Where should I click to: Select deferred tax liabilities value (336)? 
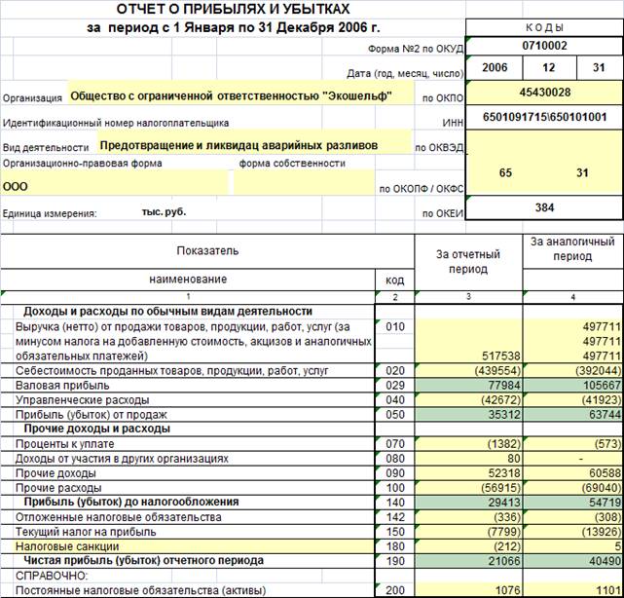click(468, 517)
